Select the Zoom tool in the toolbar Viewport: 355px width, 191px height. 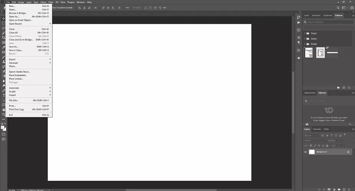coord(3,114)
